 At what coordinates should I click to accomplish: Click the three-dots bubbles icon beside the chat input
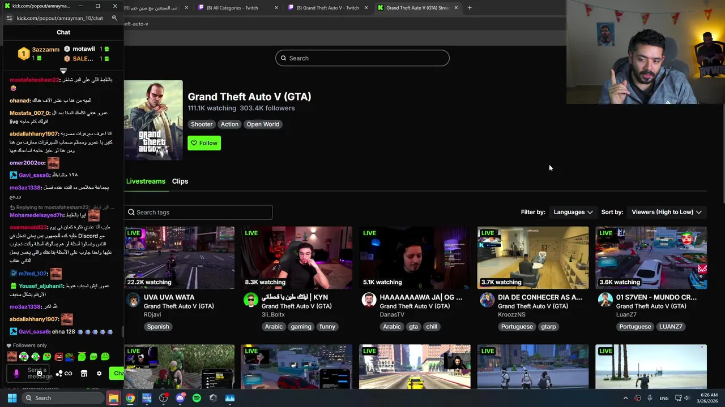pyautogui.click(x=59, y=374)
